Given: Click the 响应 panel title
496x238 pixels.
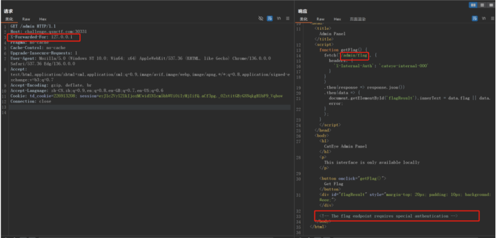Looking at the screenshot, I should click(303, 11).
